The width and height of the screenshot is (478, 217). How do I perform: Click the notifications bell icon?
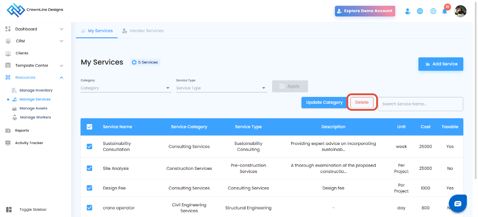coord(444,12)
